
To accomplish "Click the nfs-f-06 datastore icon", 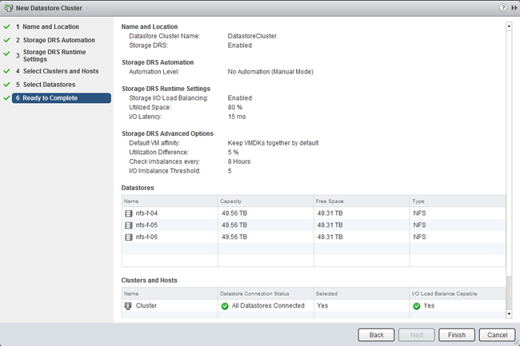I will coord(129,237).
